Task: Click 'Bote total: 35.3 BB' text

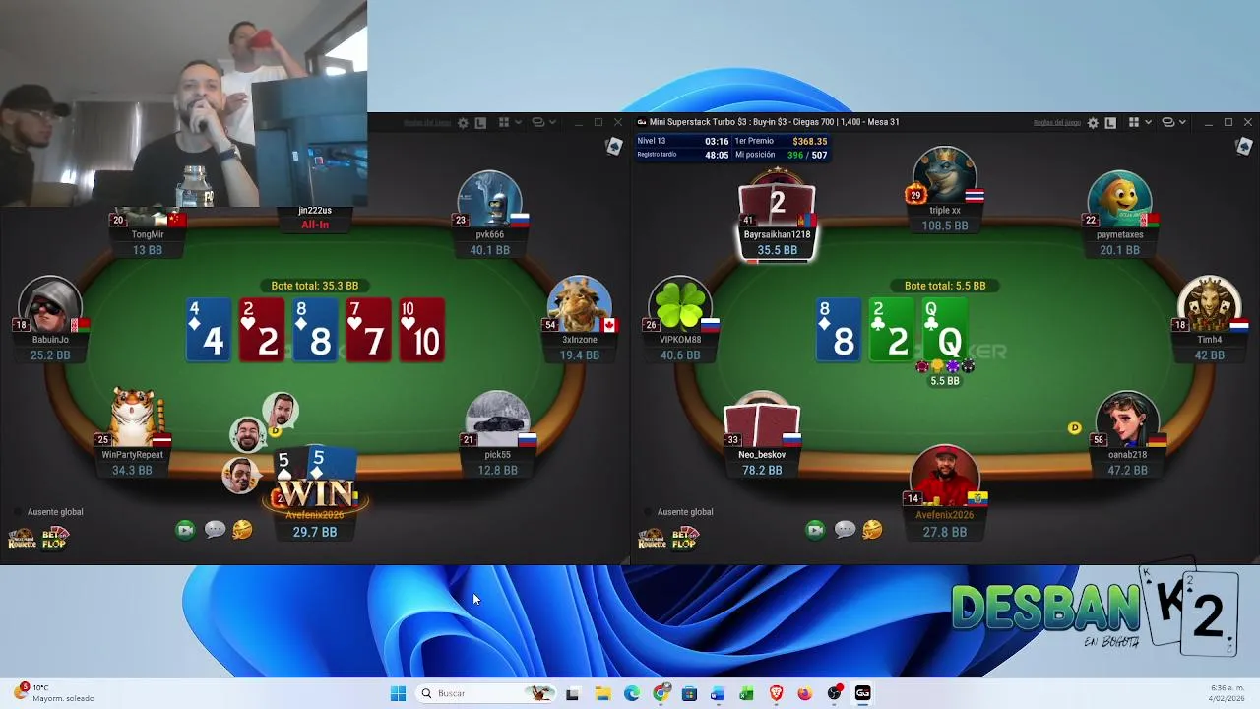Action: click(x=315, y=286)
